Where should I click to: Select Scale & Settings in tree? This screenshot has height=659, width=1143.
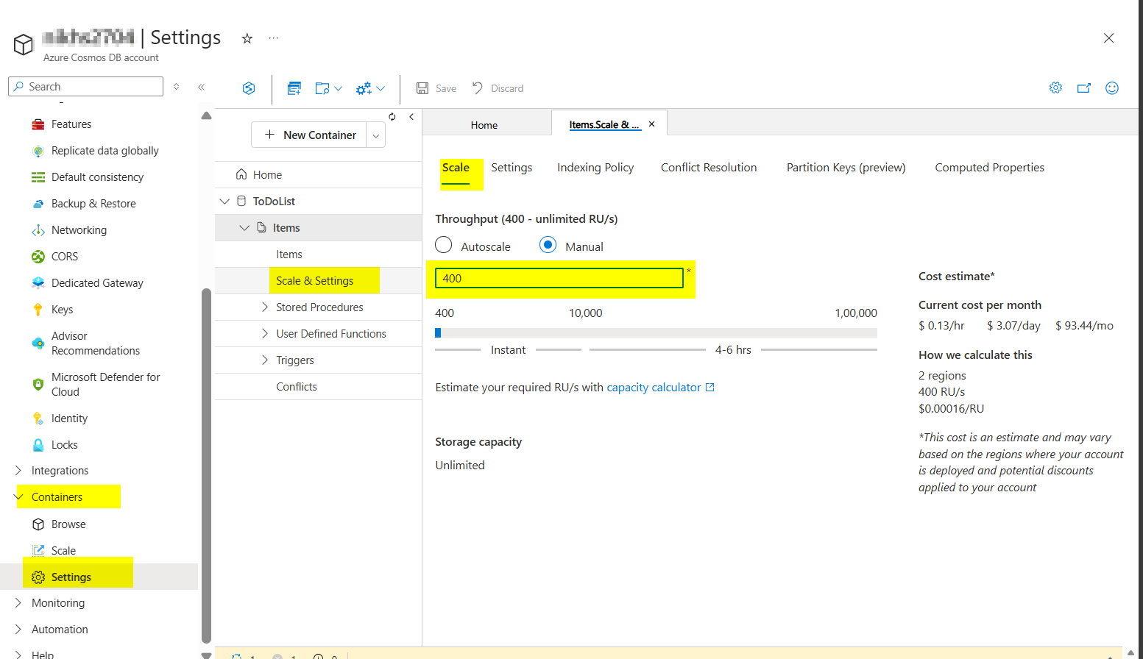pyautogui.click(x=314, y=281)
